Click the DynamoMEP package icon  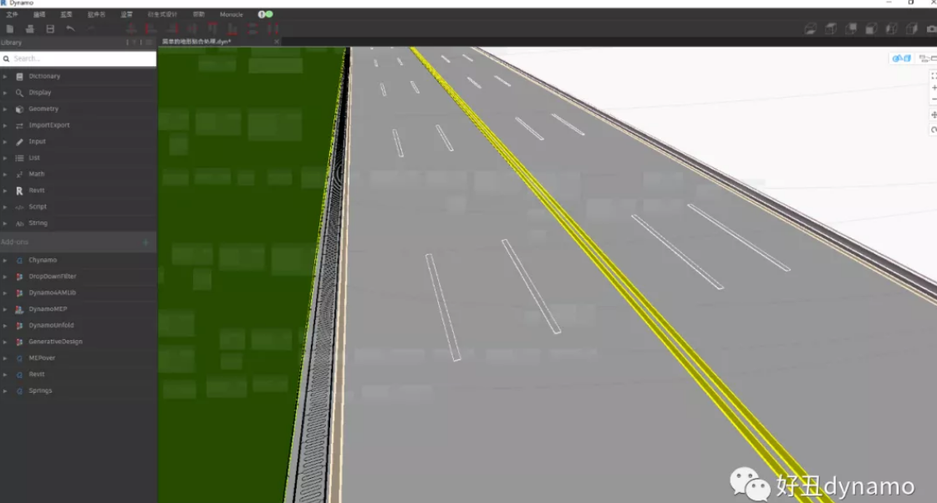pos(19,309)
